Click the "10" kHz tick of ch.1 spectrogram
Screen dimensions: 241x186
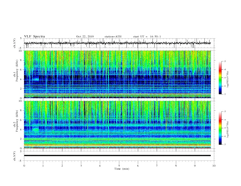21,51
